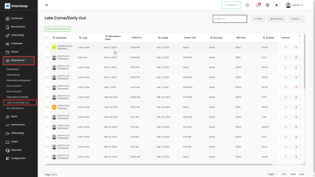Image resolution: width=315 pixels, height=177 pixels.
Task: Click the table's vertical scrollbar
Action: pyautogui.click(x=305, y=61)
